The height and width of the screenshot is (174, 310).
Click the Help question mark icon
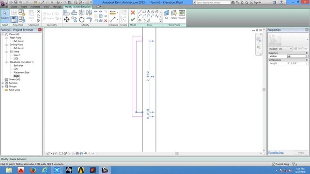pyautogui.click(x=281, y=2)
